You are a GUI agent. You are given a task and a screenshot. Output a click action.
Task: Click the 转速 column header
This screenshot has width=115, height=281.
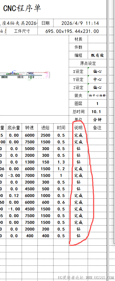click(x=30, y=128)
